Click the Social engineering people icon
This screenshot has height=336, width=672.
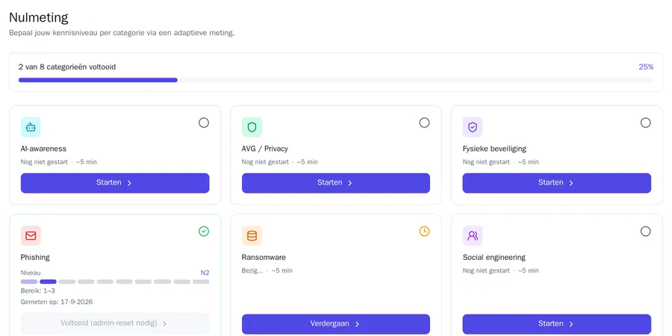pos(473,236)
